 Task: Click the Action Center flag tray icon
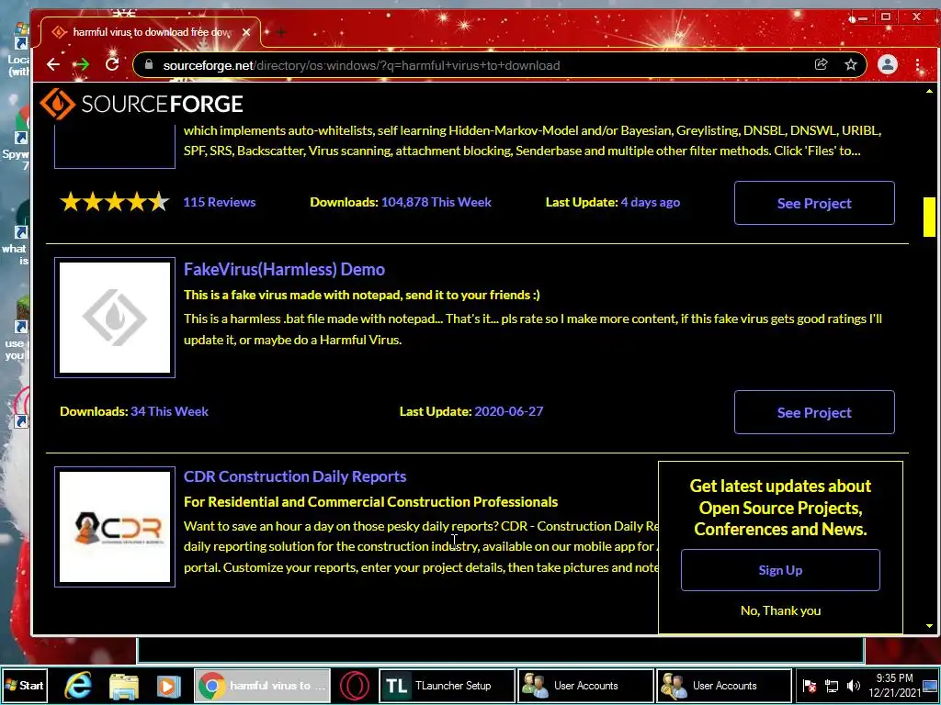(810, 686)
